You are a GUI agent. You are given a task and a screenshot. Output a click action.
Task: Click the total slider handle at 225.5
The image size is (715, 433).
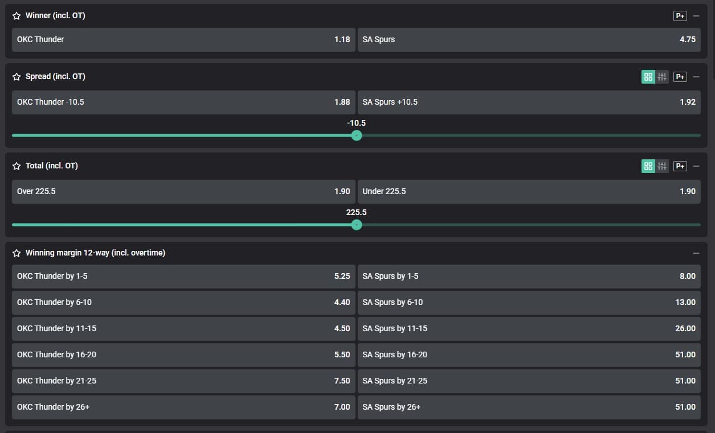point(357,225)
